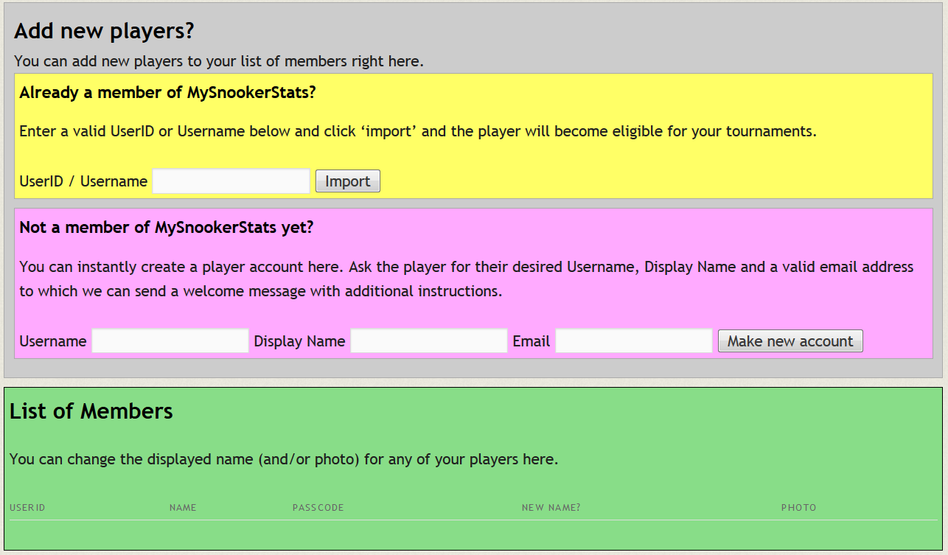Focus the Username text box

(170, 341)
